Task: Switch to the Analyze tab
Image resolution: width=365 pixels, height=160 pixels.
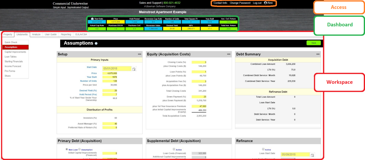Action: click(x=36, y=34)
